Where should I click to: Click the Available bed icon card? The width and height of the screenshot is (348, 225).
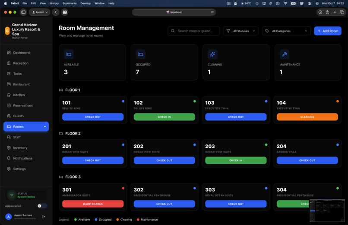point(69,54)
